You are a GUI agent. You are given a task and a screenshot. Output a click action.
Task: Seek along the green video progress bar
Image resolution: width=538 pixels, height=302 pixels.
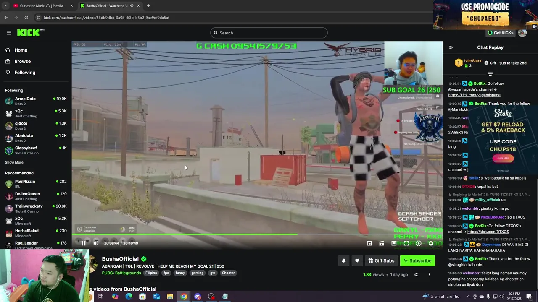click(x=257, y=234)
